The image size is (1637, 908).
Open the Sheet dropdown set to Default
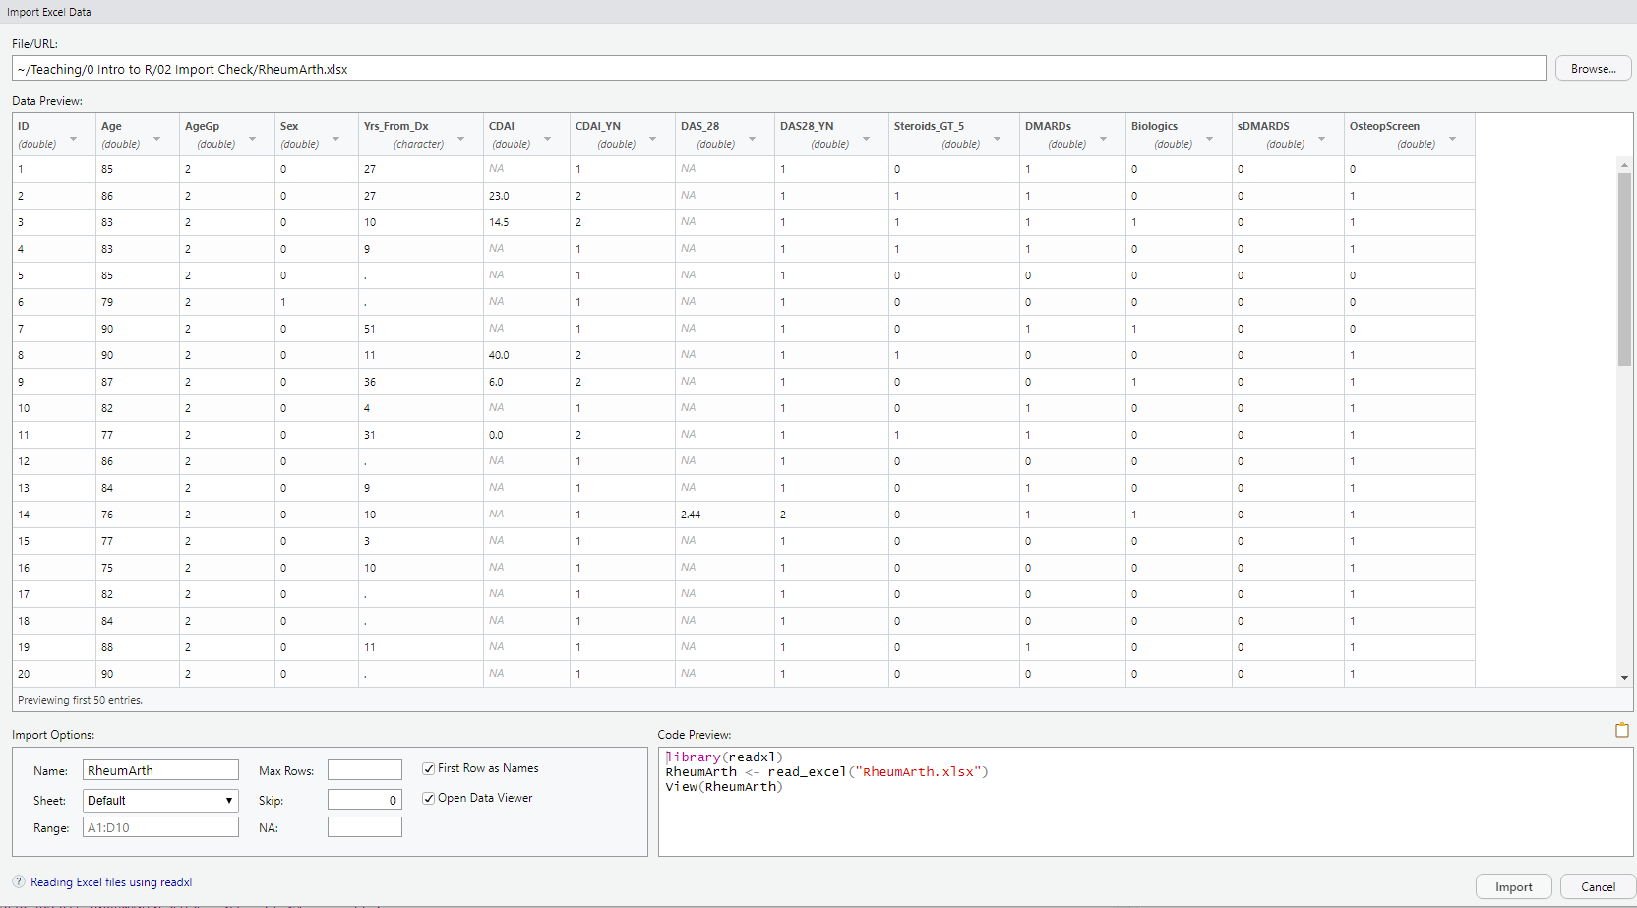point(160,800)
